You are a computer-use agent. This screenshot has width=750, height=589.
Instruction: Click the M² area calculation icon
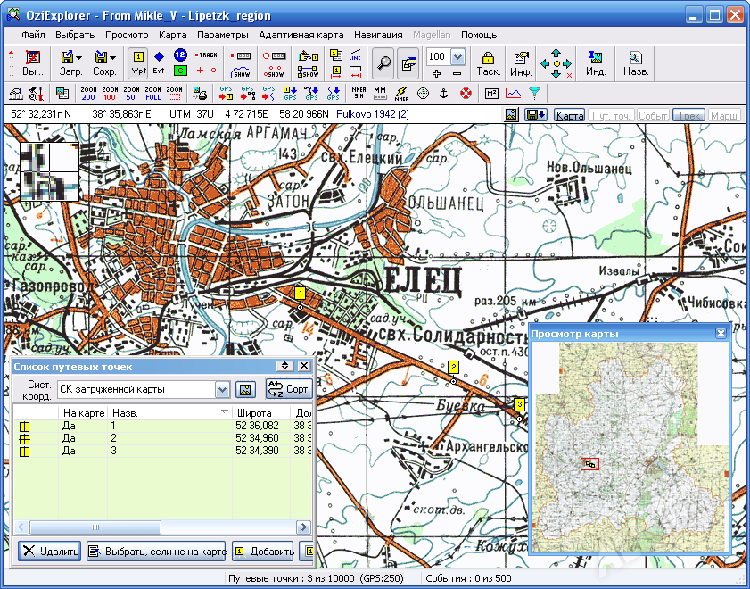coord(491,93)
